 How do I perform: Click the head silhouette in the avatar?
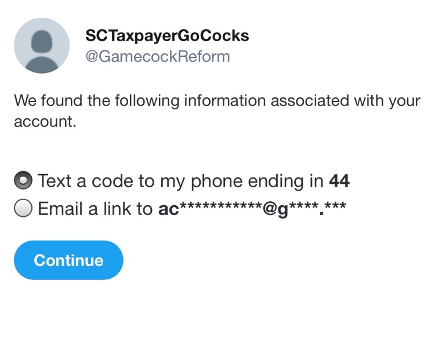point(42,41)
